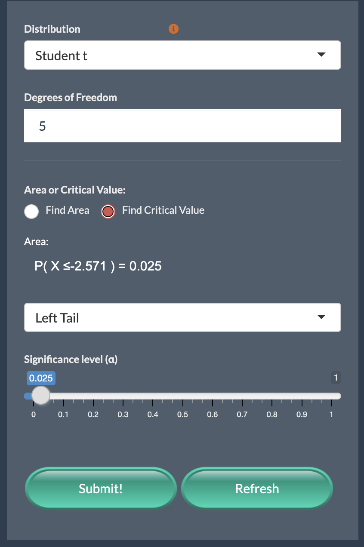Click the slider track at the 0.1 tick
Viewport: 364px width, 547px height.
pyautogui.click(x=63, y=396)
